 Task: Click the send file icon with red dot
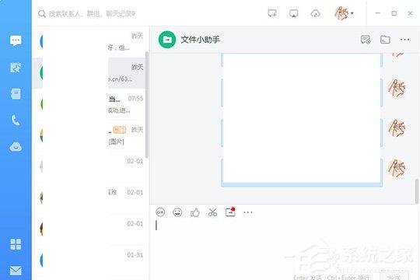230,212
